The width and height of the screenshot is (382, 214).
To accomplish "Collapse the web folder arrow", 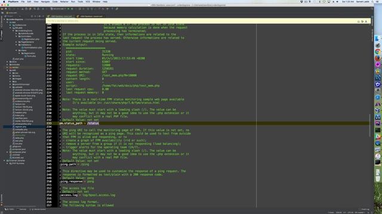I will (x=8, y=70).
